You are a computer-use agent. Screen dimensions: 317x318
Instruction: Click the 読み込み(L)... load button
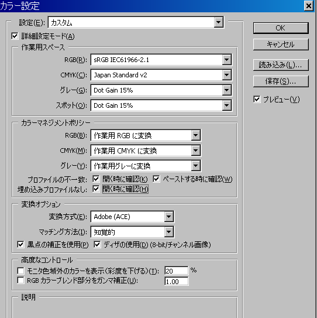coord(281,65)
